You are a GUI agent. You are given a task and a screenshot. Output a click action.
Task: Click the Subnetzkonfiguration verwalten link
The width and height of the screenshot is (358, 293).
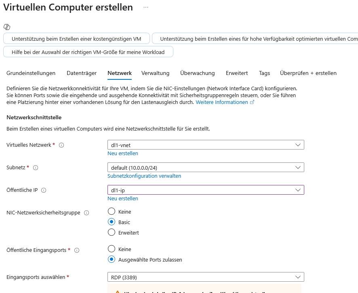[x=144, y=176]
